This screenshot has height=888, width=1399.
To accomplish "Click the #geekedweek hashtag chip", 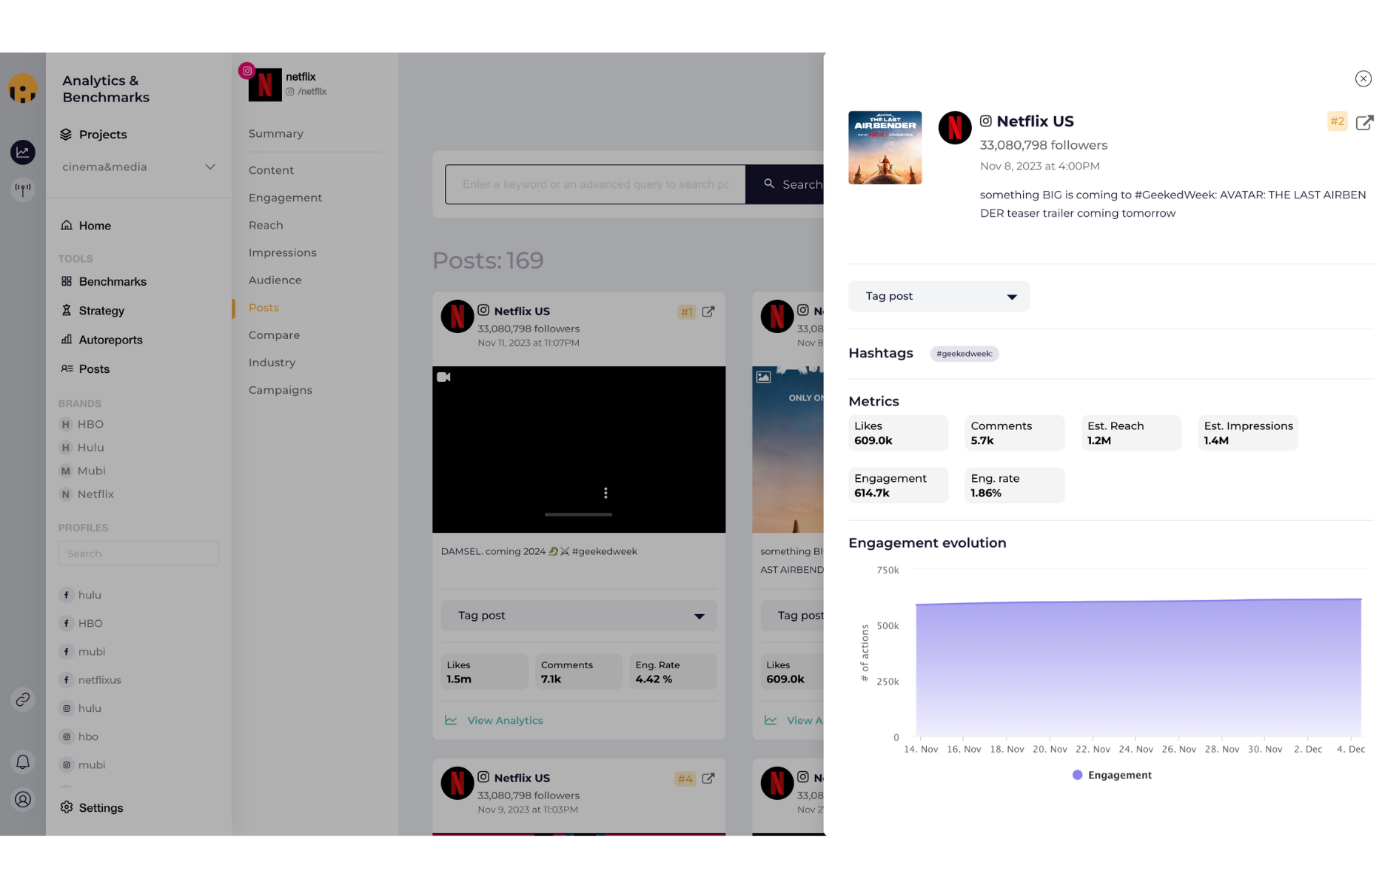I will [x=964, y=354].
